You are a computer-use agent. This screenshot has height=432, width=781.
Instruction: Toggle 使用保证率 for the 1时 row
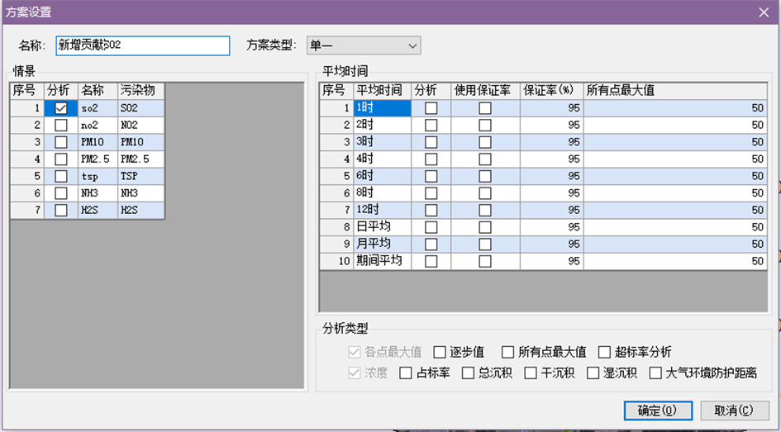(x=485, y=108)
